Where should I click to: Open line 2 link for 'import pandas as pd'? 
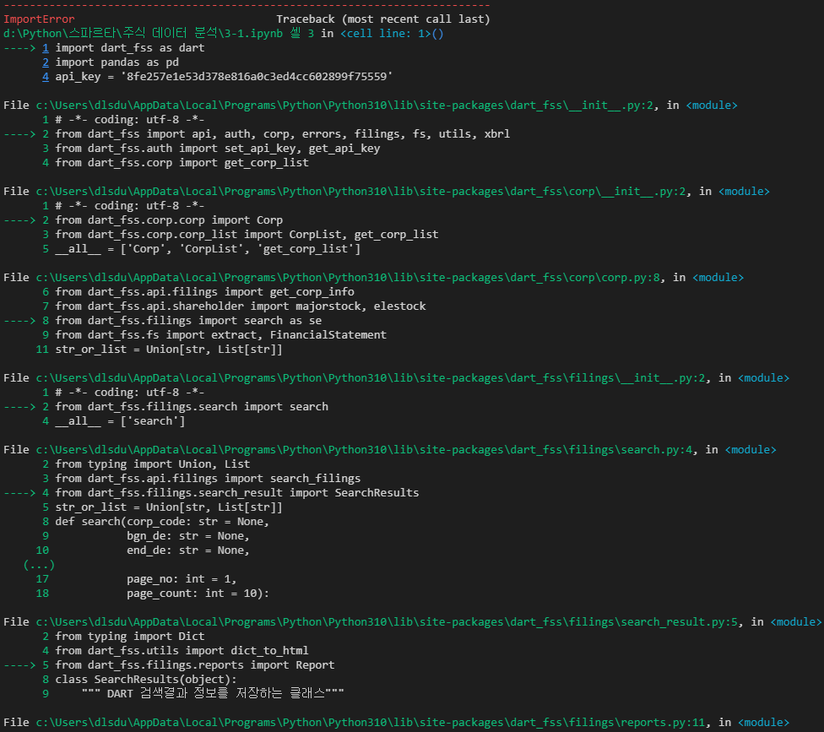(x=46, y=62)
